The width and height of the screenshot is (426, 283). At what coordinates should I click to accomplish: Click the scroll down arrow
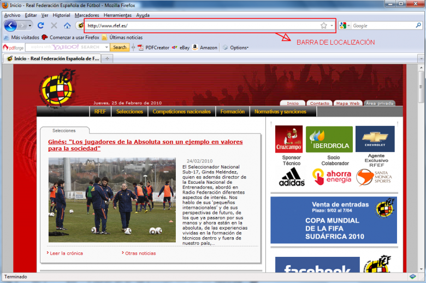pyautogui.click(x=421, y=269)
